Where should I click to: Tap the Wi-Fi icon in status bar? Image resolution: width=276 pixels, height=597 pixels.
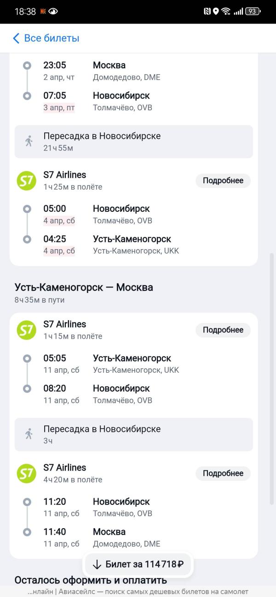coord(225,12)
